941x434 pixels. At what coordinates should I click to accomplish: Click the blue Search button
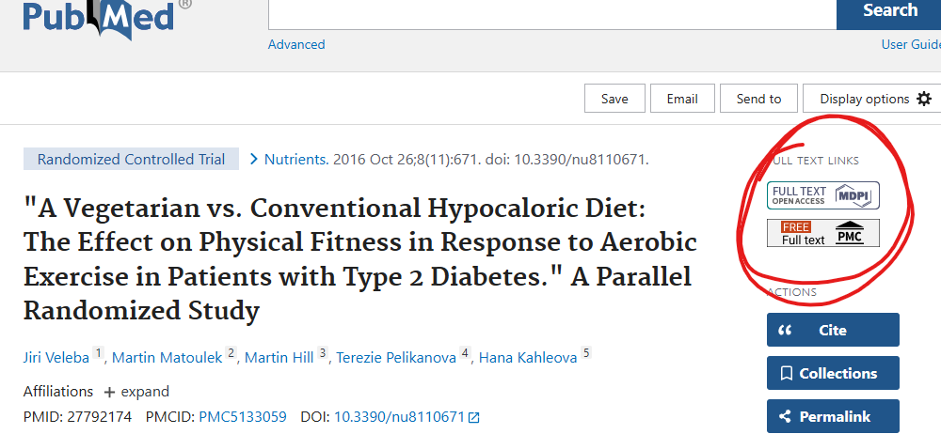[x=889, y=12]
